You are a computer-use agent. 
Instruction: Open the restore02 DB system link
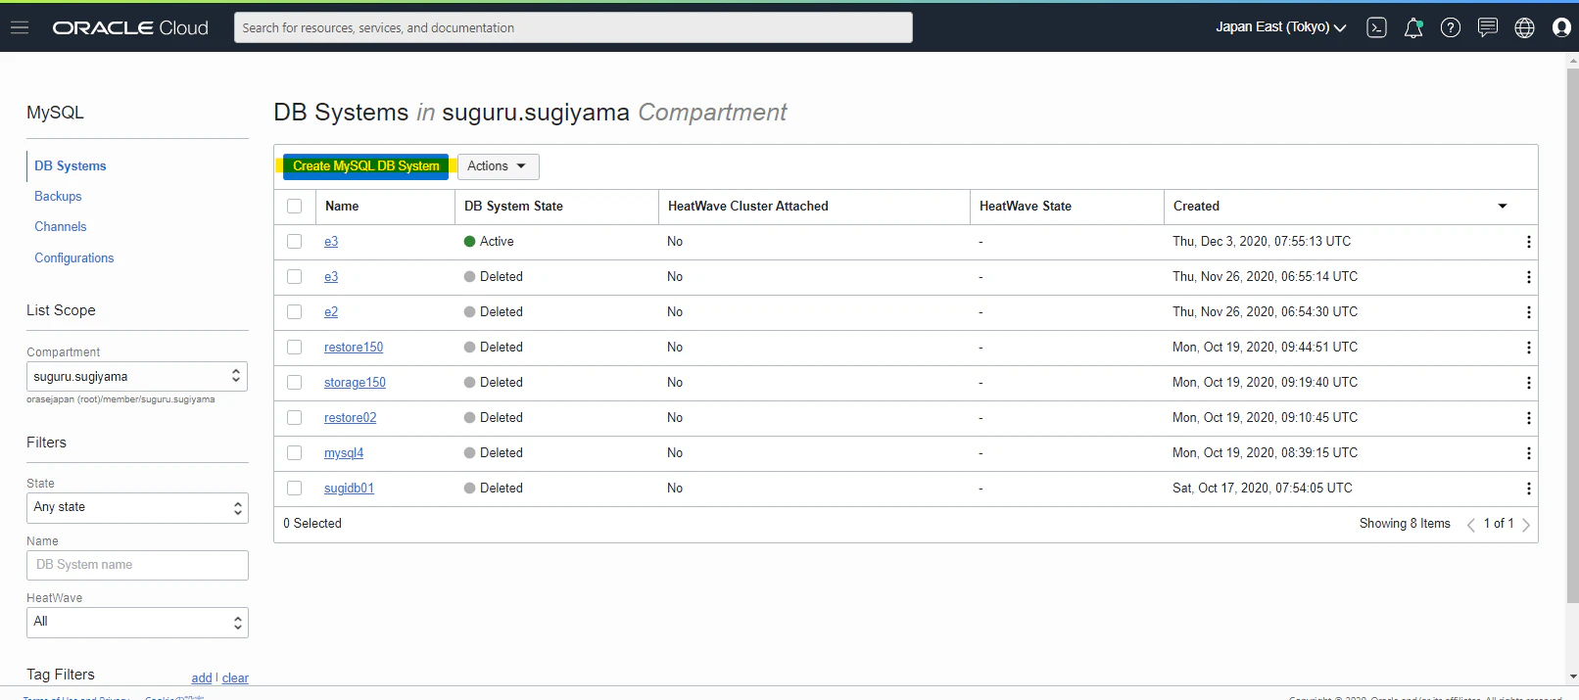[x=351, y=418]
